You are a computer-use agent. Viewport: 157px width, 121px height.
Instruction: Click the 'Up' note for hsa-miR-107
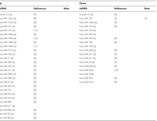coord(146,18)
